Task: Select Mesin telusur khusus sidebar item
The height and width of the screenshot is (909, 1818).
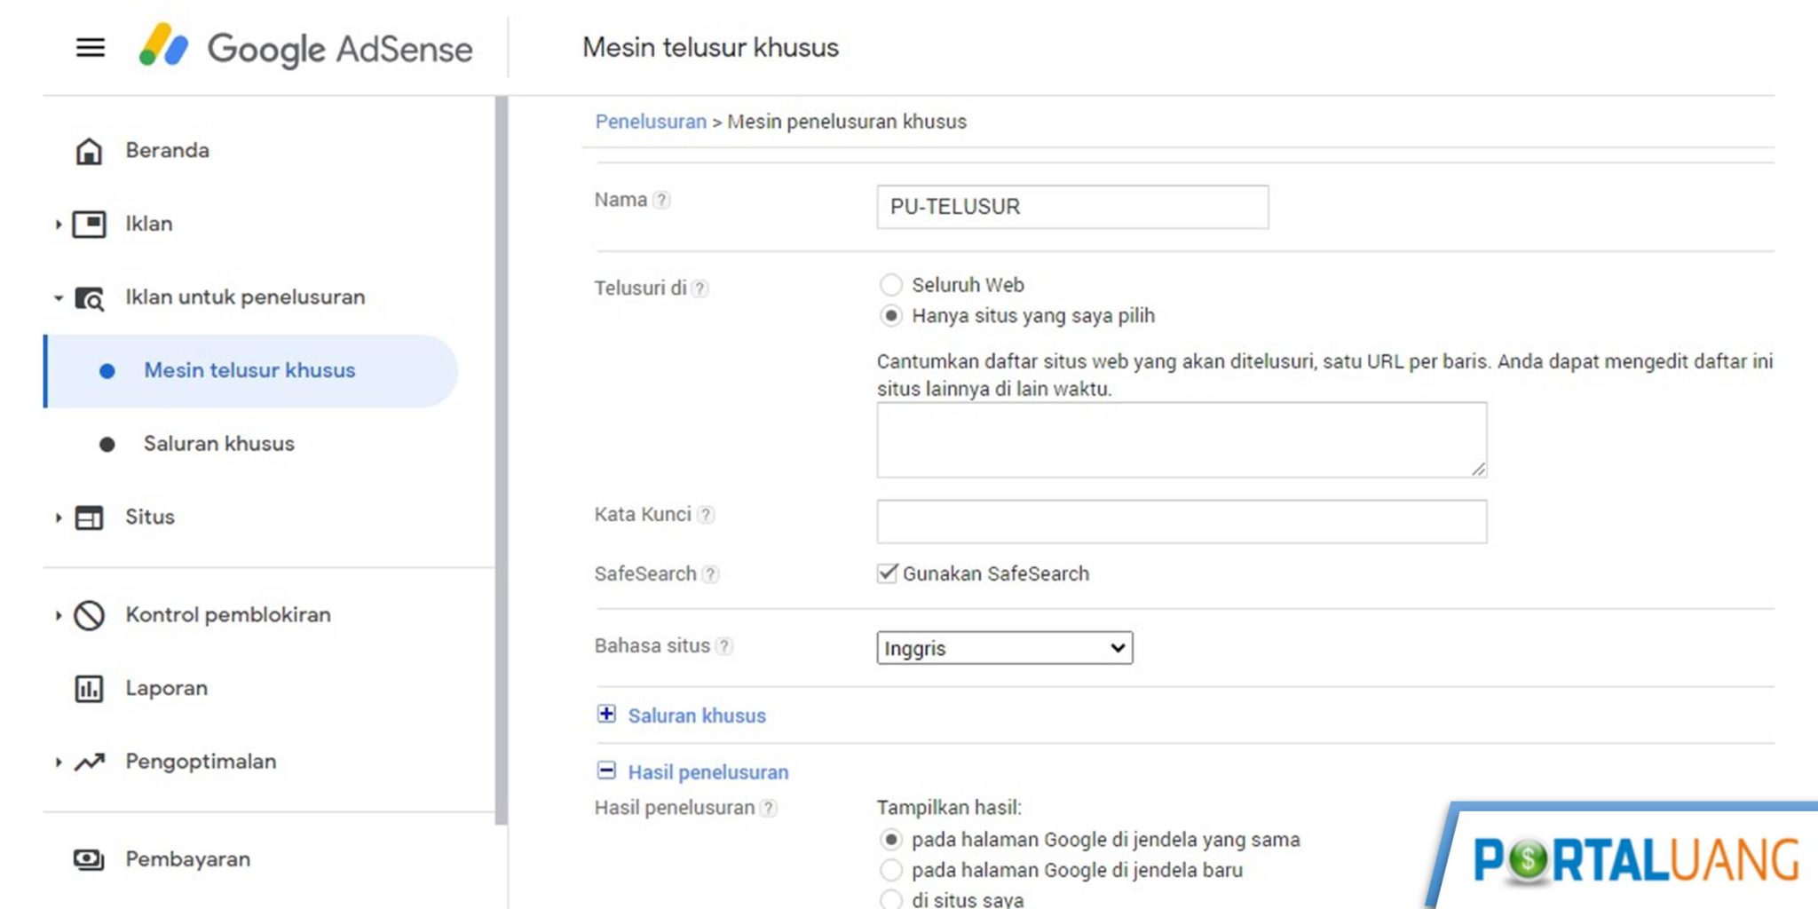Action: coord(249,371)
